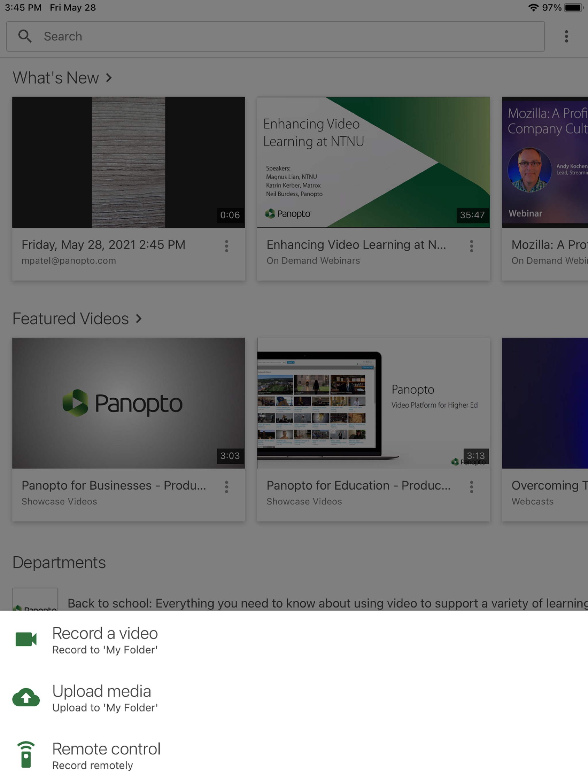Select Showcase Videos category label
The image size is (588, 784).
(59, 501)
